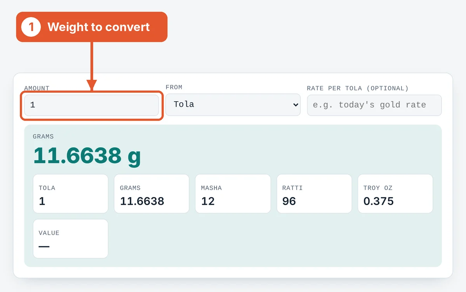466x292 pixels.
Task: Click the FROM label text
Action: point(174,87)
